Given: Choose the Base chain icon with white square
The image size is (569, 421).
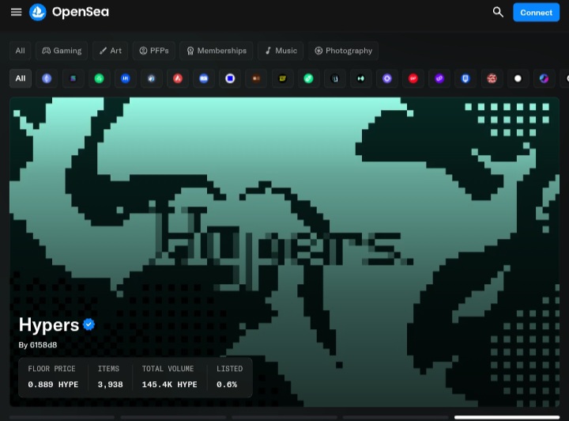Looking at the screenshot, I should click(230, 78).
